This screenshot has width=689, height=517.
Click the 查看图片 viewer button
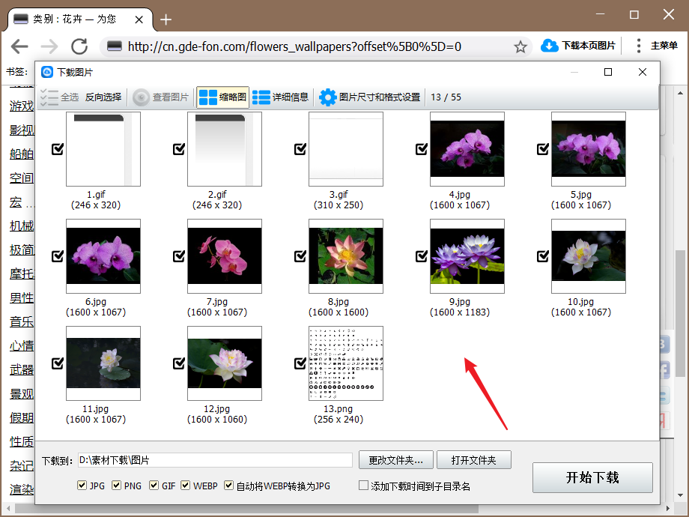pos(160,97)
